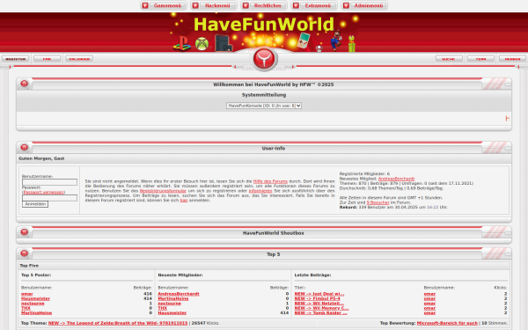
Task: Open the Kalender navigation button
Action: [79, 59]
